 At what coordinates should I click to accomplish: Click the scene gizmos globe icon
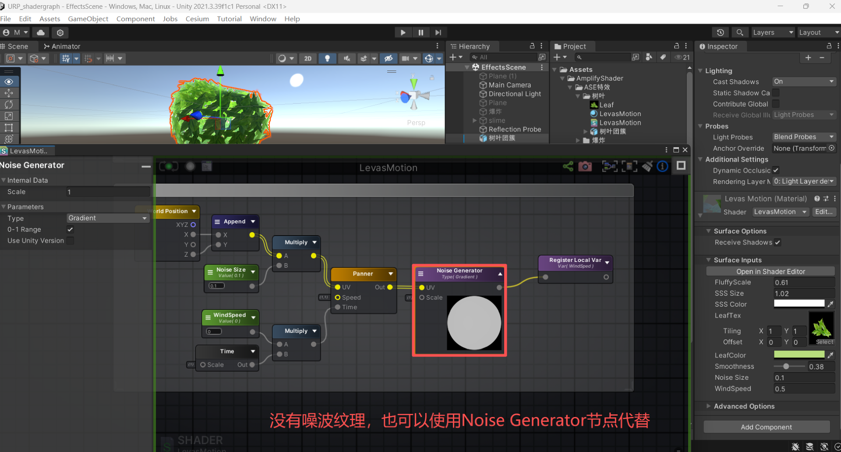(429, 58)
